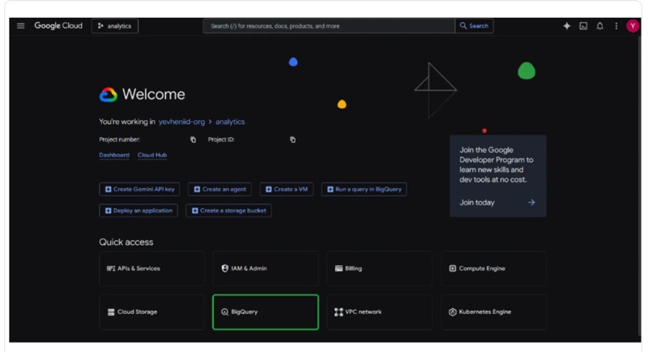Click the Google Cloud logo
Screen dimensions: 648x352
coord(58,26)
